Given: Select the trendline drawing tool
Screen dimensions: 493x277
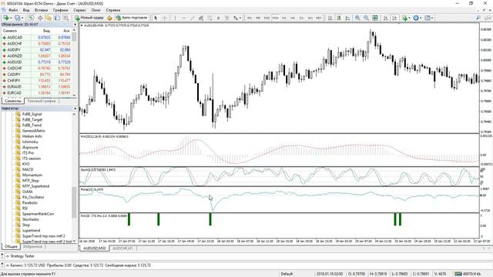Looking at the screenshot, I should pos(193,18).
